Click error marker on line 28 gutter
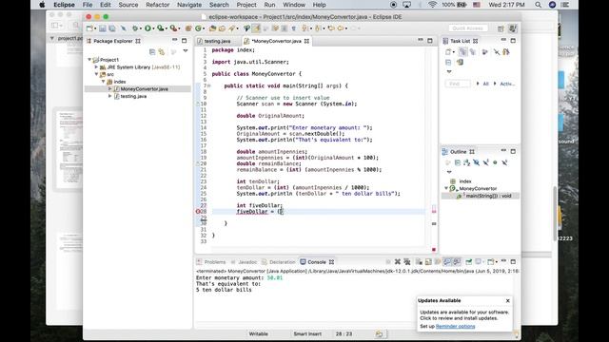The width and height of the screenshot is (609, 342). pos(198,212)
